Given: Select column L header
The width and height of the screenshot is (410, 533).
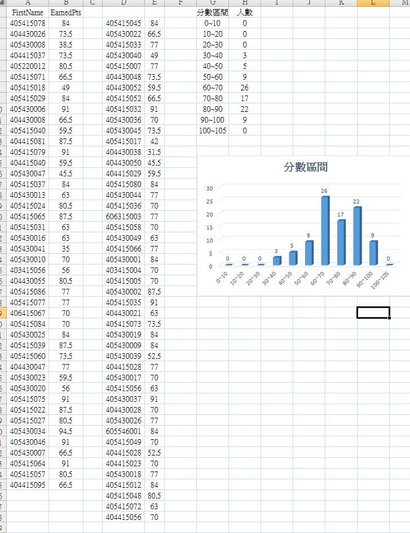Looking at the screenshot, I should pos(373,3).
